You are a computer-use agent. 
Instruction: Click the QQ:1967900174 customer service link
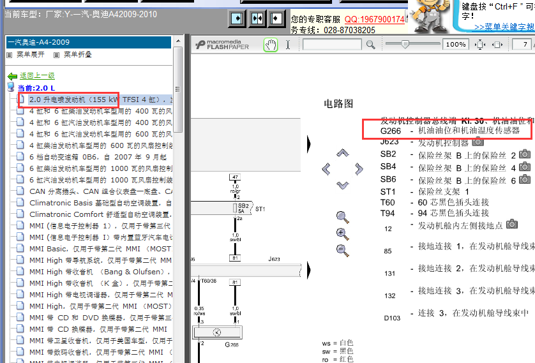click(x=374, y=19)
